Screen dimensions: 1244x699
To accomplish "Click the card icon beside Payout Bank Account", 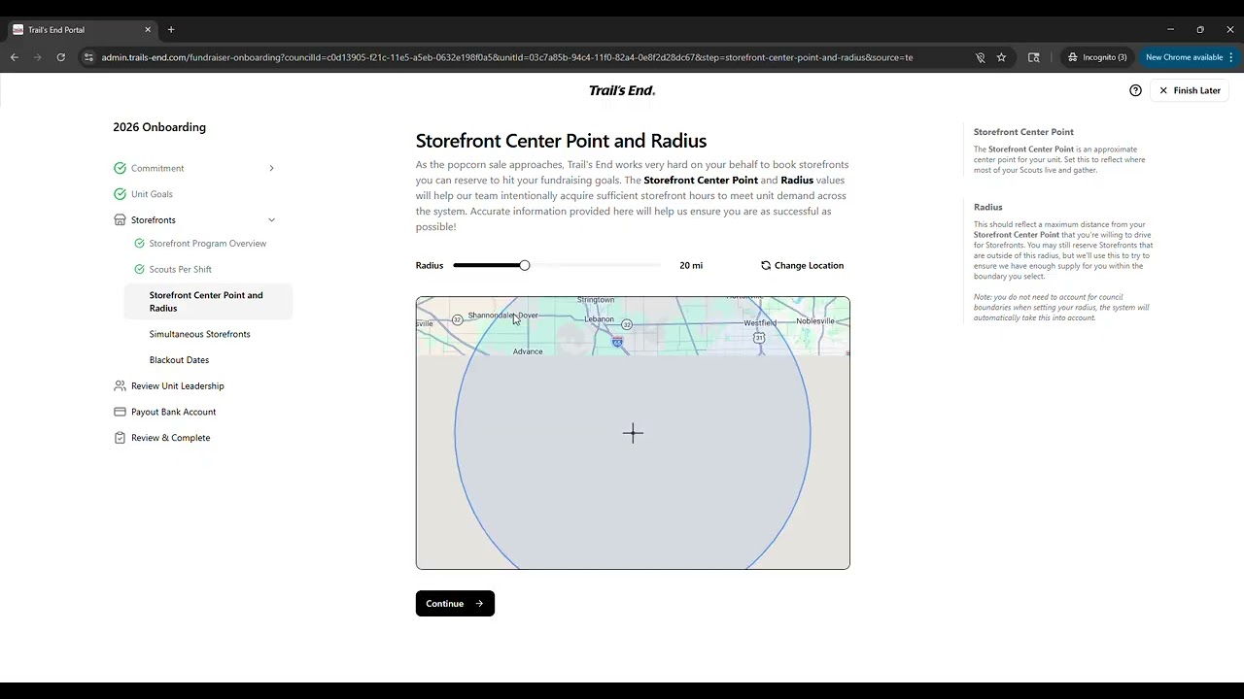I will click(120, 412).
